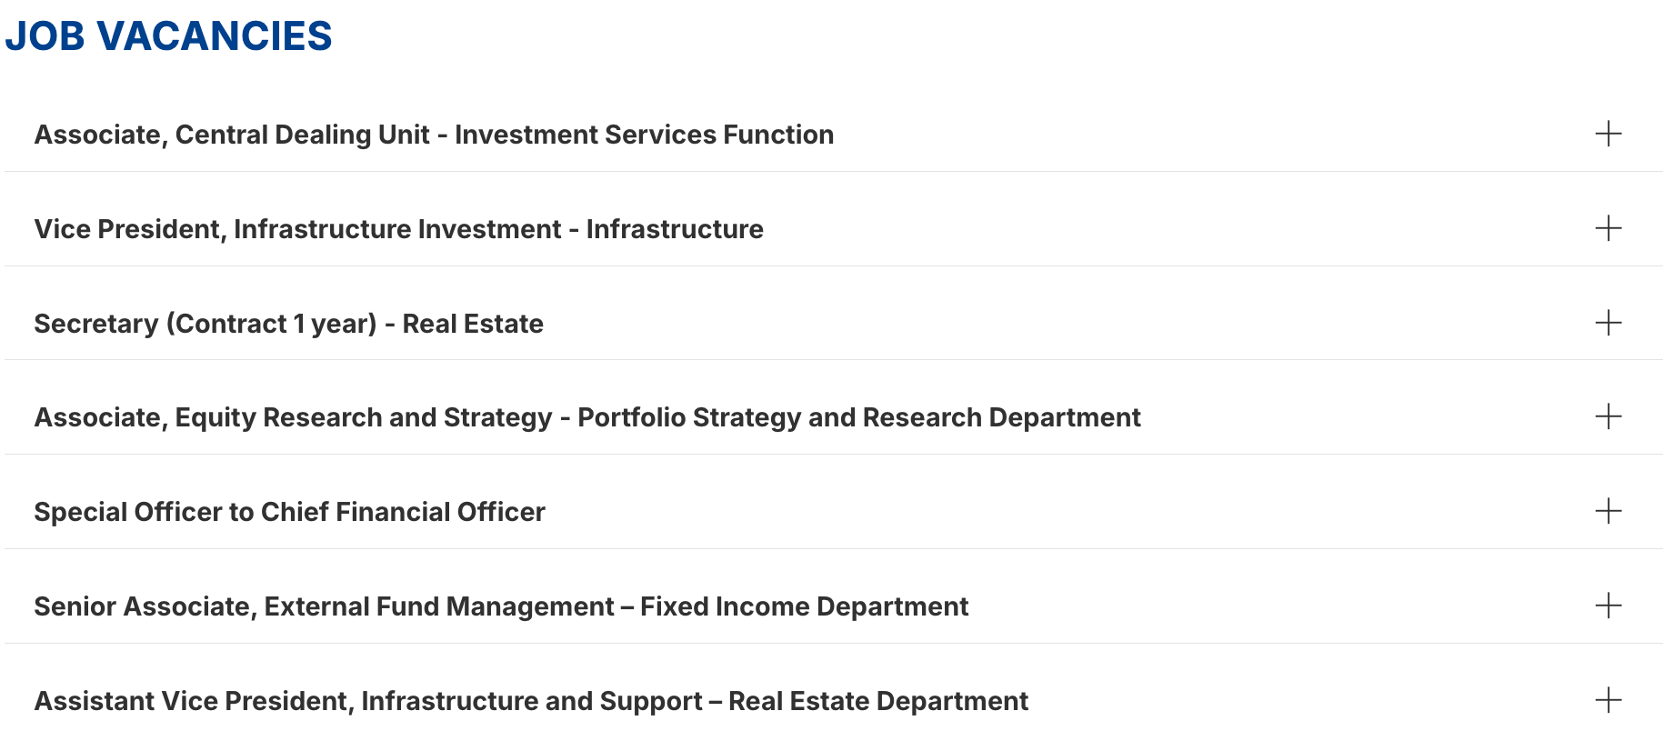The width and height of the screenshot is (1664, 731).
Task: Expand the Real Estate Department vacancy row
Action: 818,701
